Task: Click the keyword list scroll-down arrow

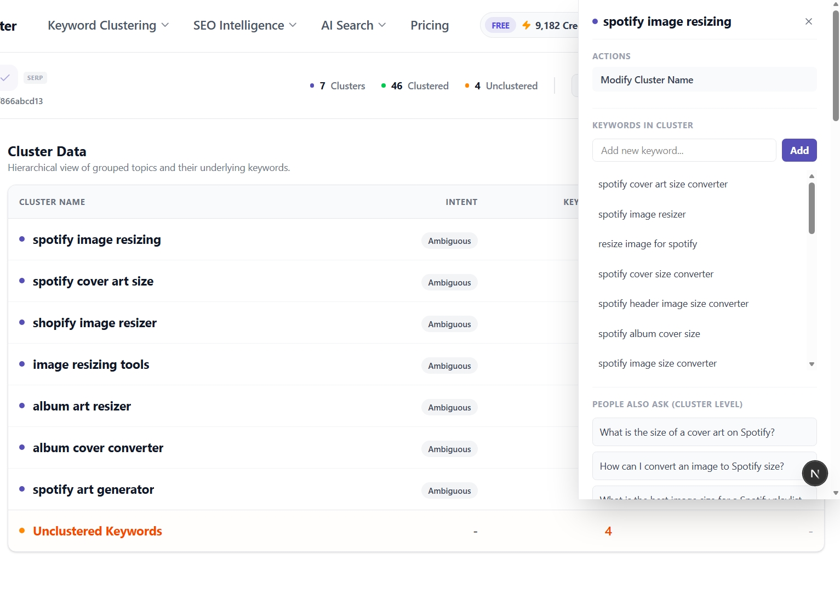Action: click(x=812, y=364)
